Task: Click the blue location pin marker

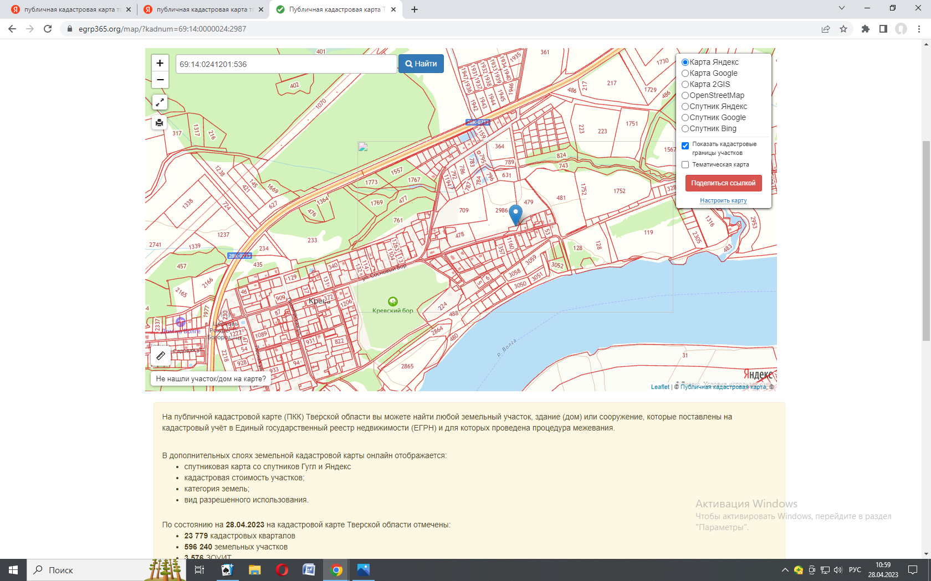Action: point(515,215)
